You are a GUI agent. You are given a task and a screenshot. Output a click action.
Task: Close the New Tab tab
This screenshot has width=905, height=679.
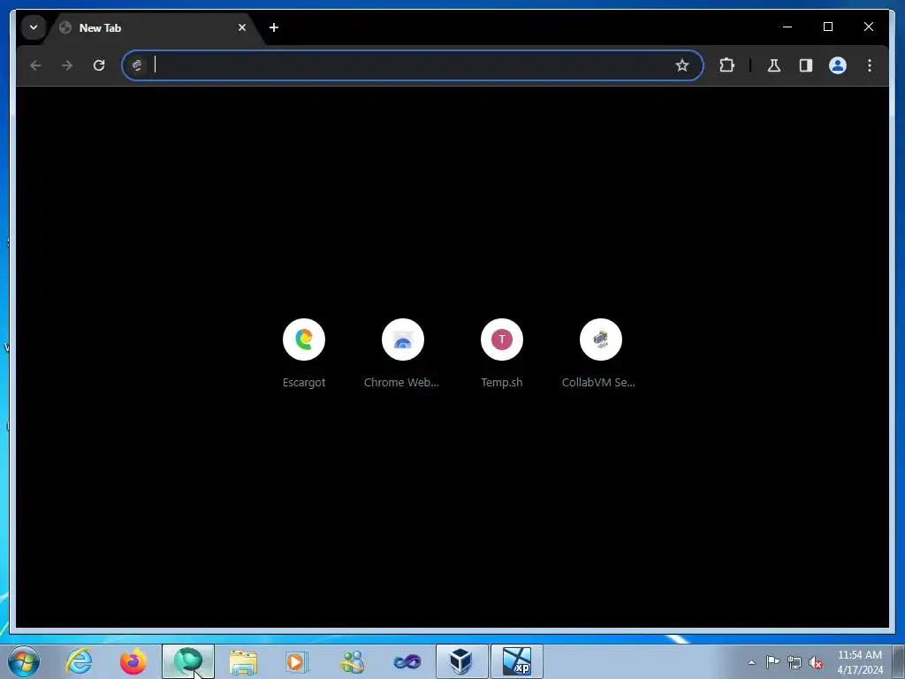coord(242,27)
